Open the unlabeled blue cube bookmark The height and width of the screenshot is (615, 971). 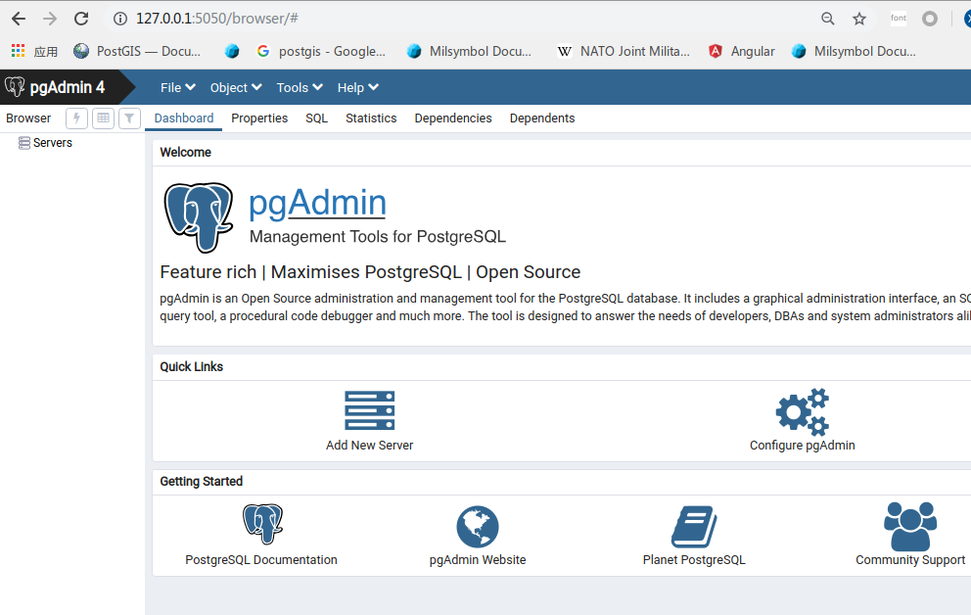click(x=232, y=51)
